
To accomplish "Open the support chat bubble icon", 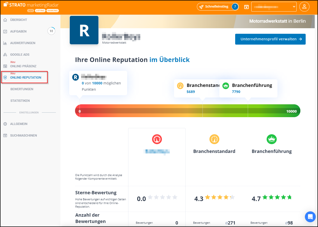I will pos(310,217).
